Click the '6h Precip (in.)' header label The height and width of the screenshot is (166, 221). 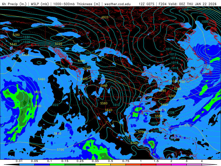(14, 4)
